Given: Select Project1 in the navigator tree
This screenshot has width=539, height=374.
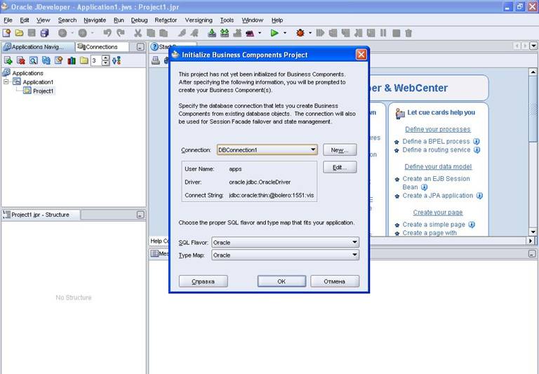Looking at the screenshot, I should (43, 91).
